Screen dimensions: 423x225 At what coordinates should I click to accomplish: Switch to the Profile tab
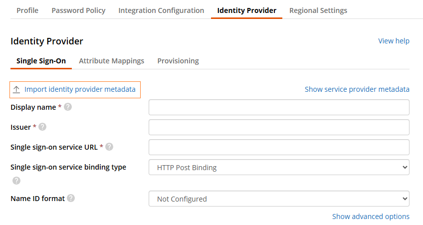(27, 10)
